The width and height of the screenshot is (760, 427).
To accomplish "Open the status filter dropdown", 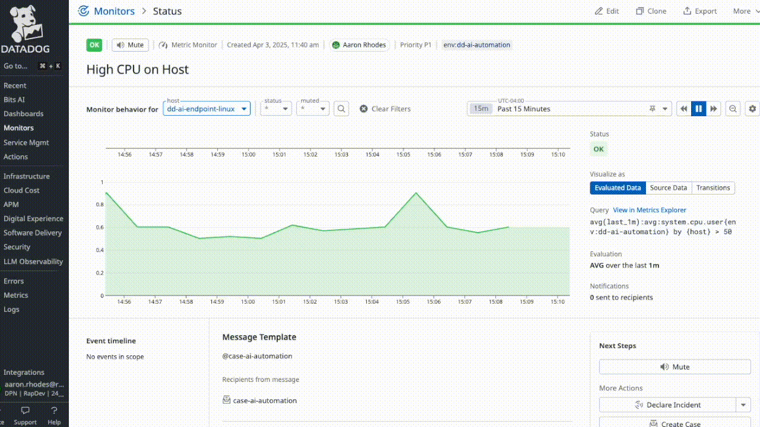I will pyautogui.click(x=277, y=109).
